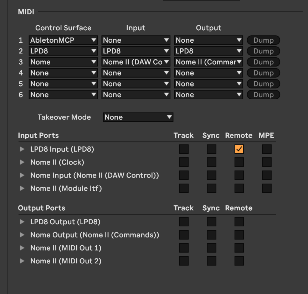Enable MPE for Nome Input DAW Control
This screenshot has width=308, height=294.
[267, 175]
